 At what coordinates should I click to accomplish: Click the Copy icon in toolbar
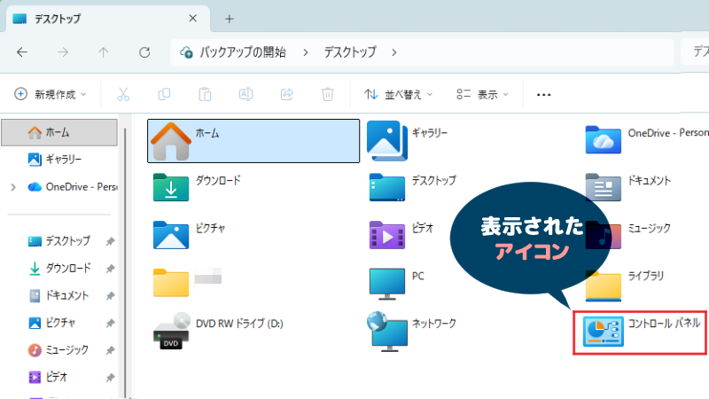point(164,94)
